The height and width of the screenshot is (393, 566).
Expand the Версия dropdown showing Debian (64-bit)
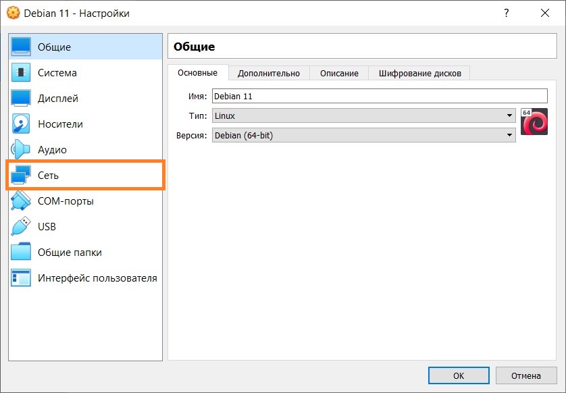click(x=363, y=136)
